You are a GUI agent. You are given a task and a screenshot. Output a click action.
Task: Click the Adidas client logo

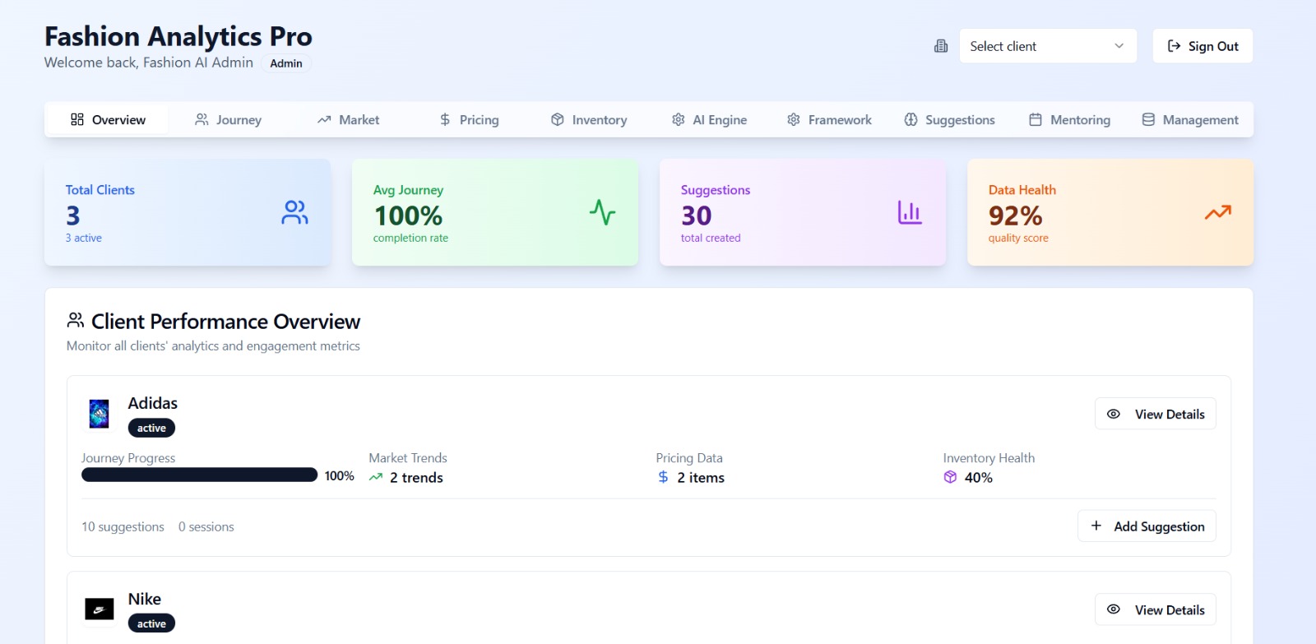click(99, 414)
